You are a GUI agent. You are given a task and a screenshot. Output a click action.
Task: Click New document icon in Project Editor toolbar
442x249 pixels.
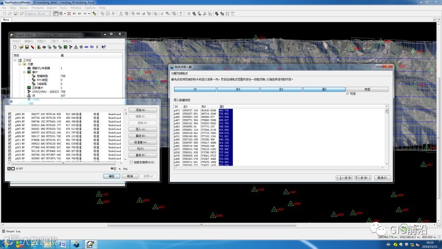[x=15, y=47]
